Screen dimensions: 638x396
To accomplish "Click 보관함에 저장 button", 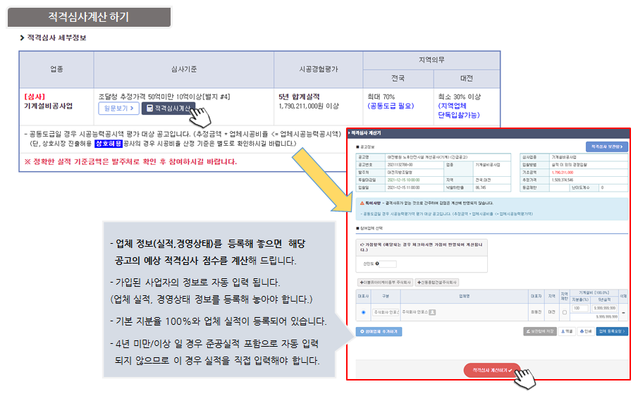I will point(540,331).
